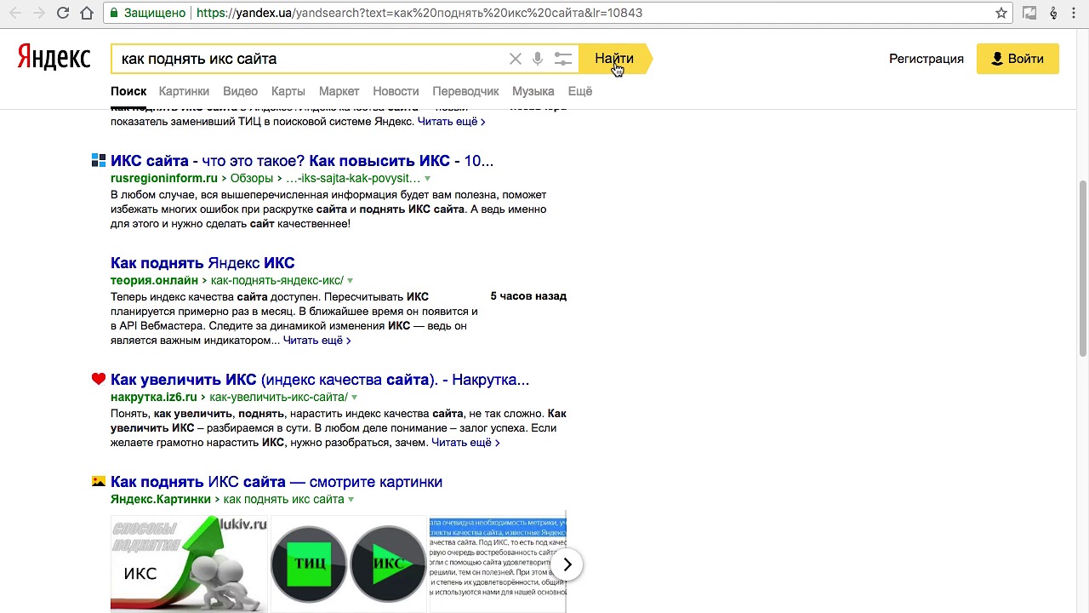Switch to the Видео tab
The width and height of the screenshot is (1089, 613).
[240, 91]
